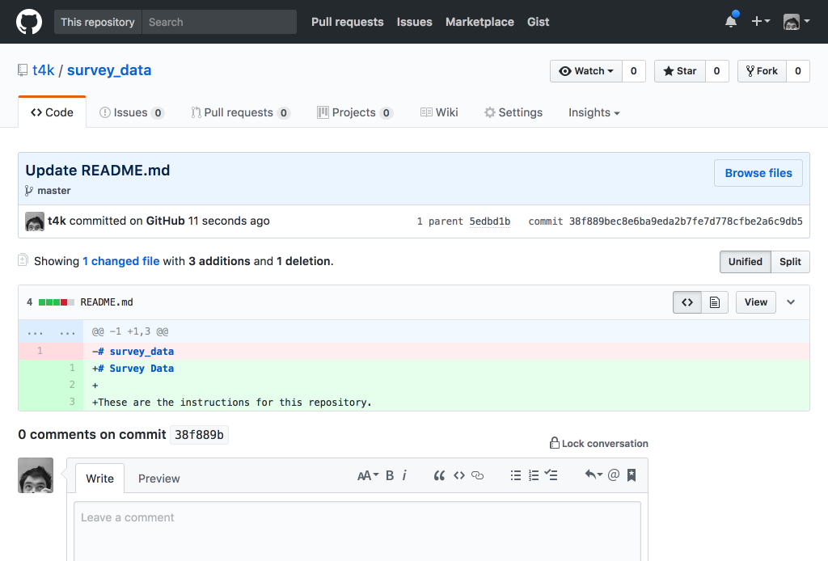
Task: Insert code with the toolbar icon
Action: [458, 475]
